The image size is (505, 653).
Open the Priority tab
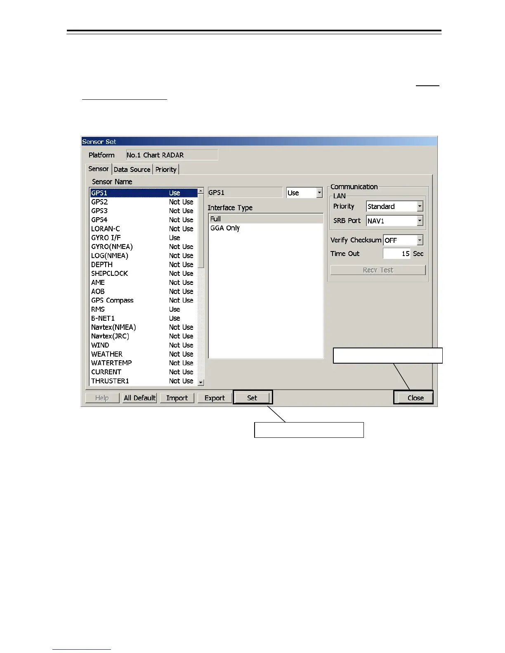[166, 169]
